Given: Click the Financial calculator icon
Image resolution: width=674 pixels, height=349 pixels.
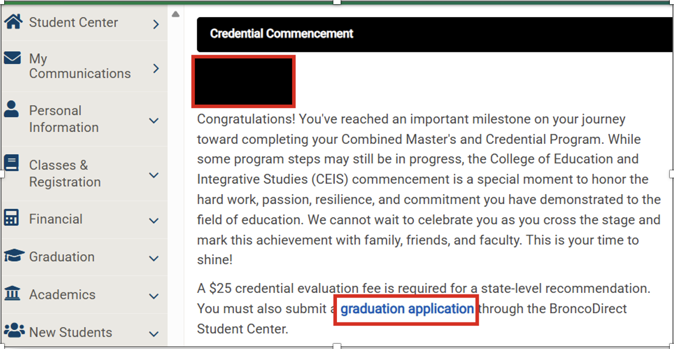Looking at the screenshot, I should click(11, 218).
